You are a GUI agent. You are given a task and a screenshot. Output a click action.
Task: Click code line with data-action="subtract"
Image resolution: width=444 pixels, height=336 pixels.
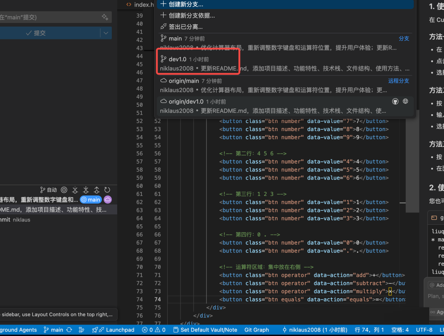click(x=312, y=283)
